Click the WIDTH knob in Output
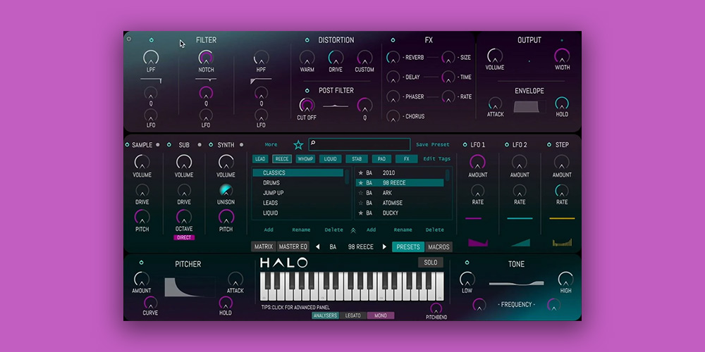 point(562,56)
